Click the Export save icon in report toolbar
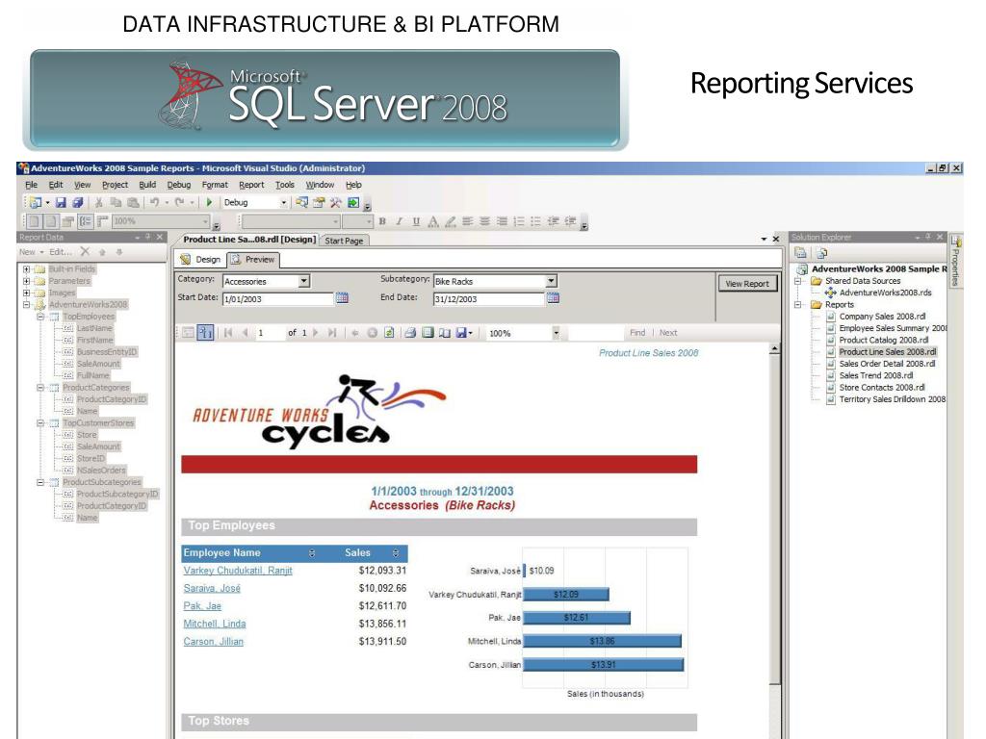Viewport: 986px width, 739px height. click(x=461, y=332)
